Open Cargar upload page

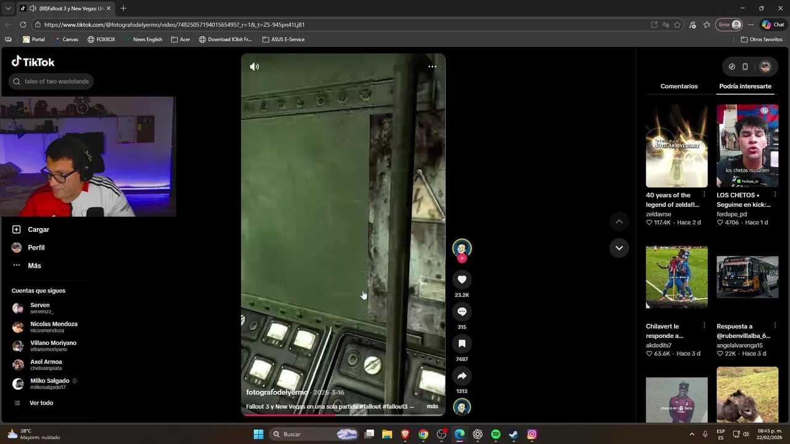click(30, 229)
